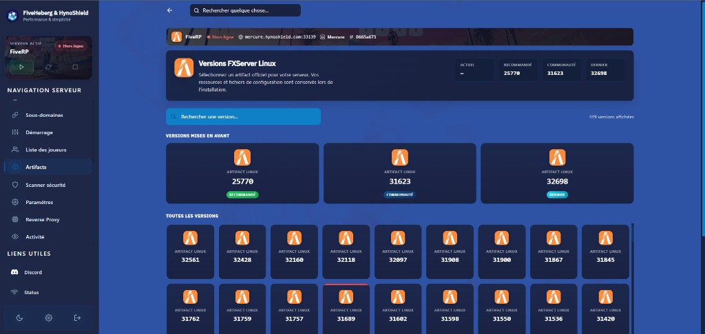705x334 pixels.
Task: Choose artifact version 31867
Action: [554, 252]
